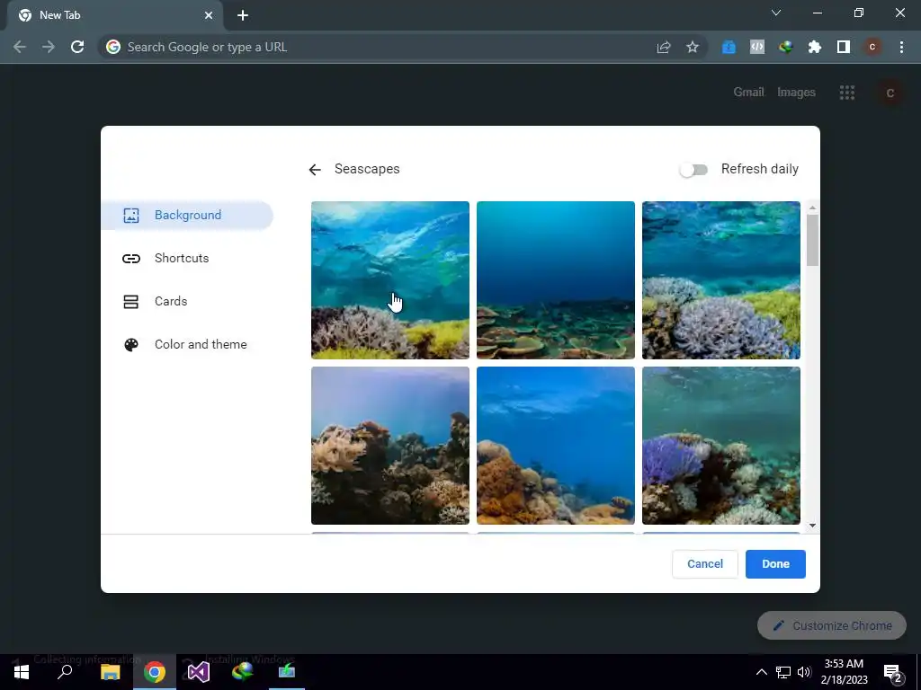Open the blue bag extension icon
This screenshot has height=690, width=921.
pos(729,47)
